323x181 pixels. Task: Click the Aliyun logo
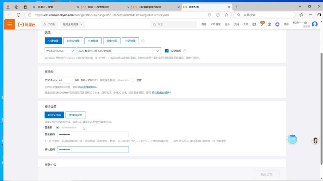pos(27,24)
